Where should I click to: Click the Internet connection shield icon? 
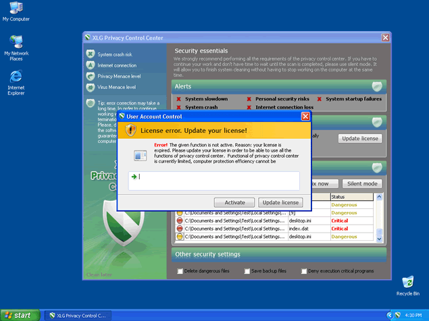point(91,65)
